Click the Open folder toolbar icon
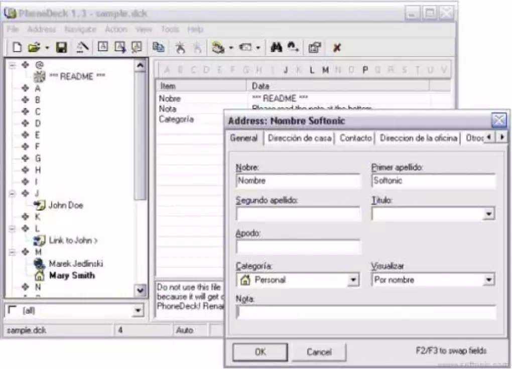The height and width of the screenshot is (369, 512). click(34, 48)
